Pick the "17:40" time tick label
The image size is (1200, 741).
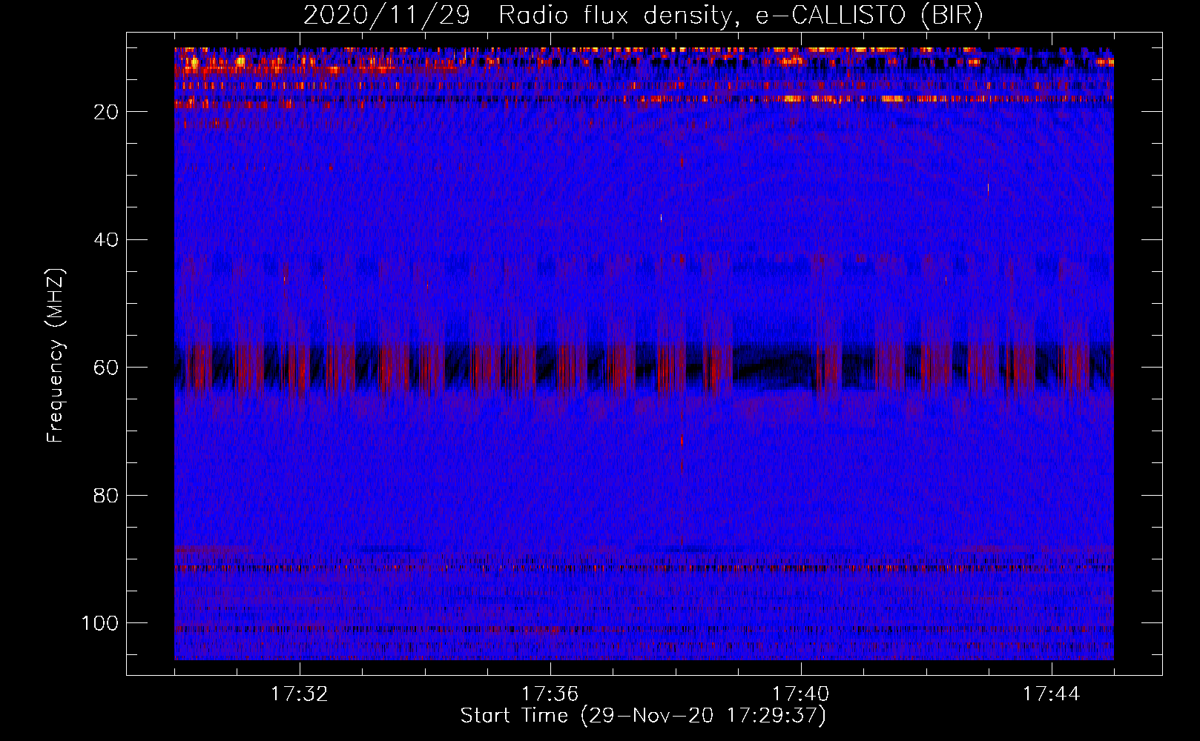point(801,694)
